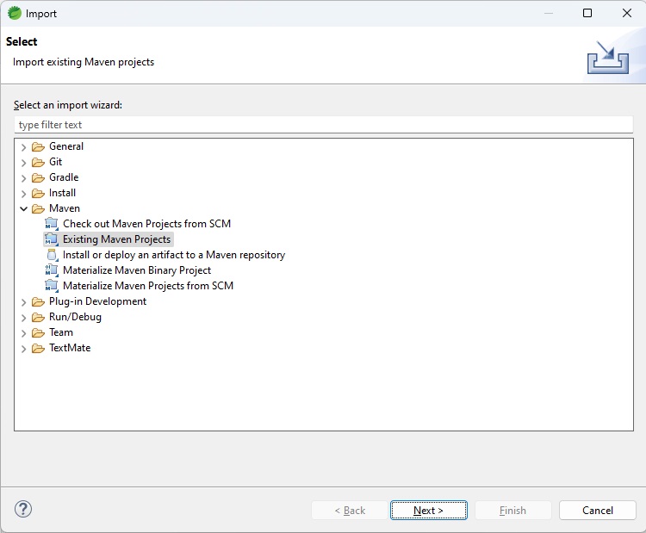Select the Install tree item

tap(62, 193)
